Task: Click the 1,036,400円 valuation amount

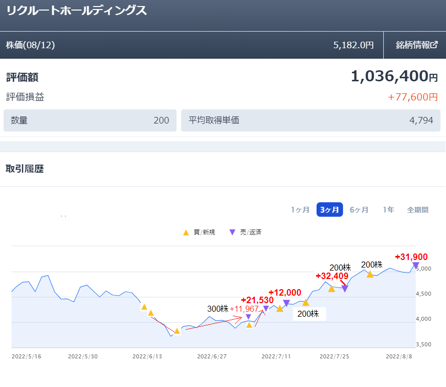Action: pos(394,76)
